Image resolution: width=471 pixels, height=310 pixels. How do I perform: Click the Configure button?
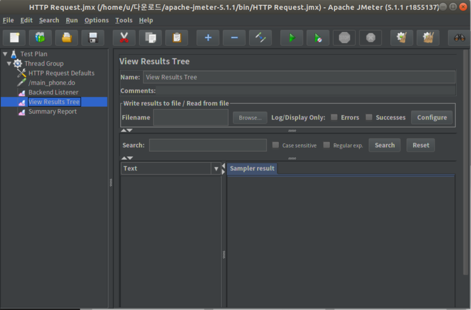click(432, 117)
